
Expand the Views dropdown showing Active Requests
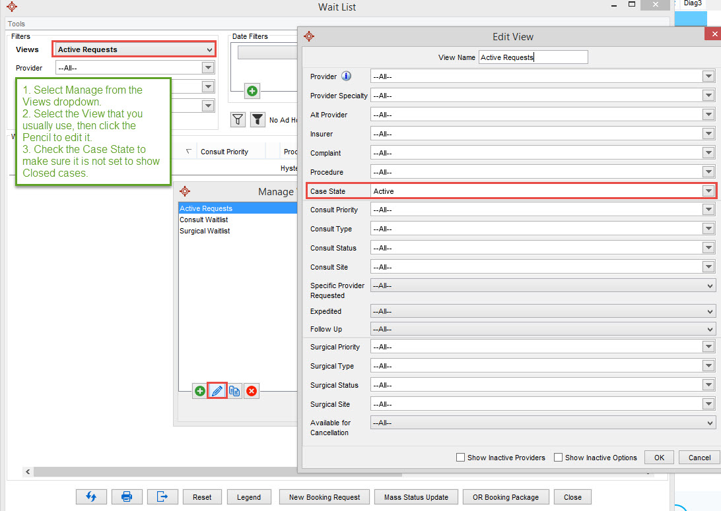(209, 49)
